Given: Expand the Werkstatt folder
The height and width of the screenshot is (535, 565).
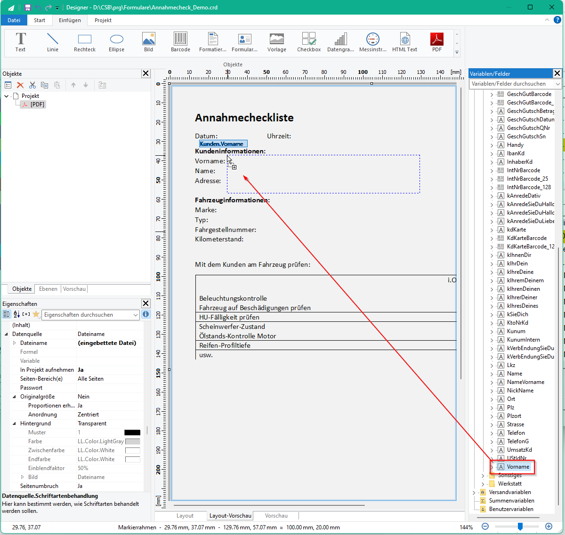Looking at the screenshot, I should (483, 484).
